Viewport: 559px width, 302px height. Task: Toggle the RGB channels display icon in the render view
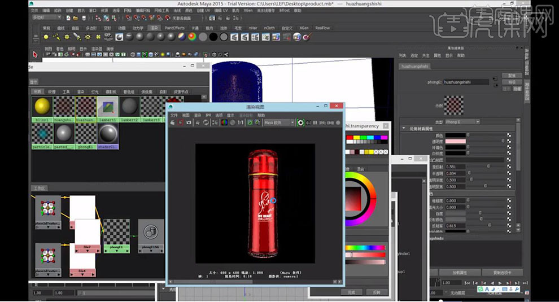224,122
